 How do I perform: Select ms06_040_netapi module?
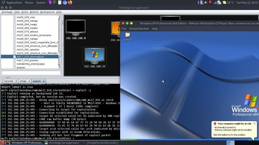[27, 21]
